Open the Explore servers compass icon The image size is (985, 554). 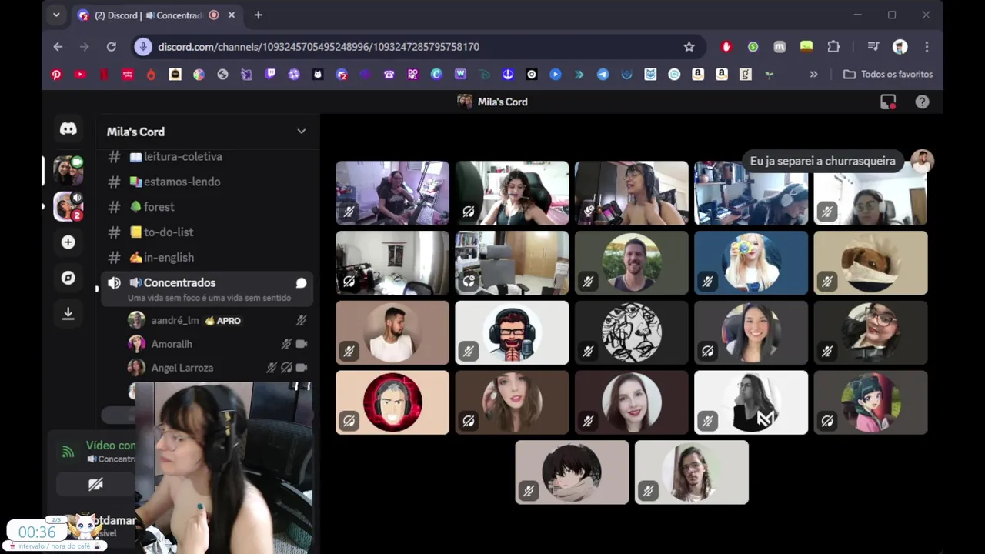click(68, 278)
